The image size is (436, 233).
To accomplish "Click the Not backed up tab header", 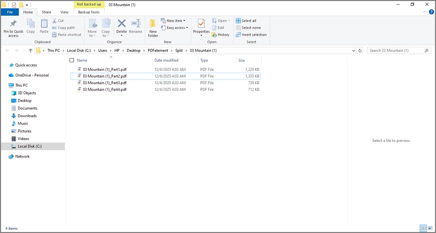I will click(x=89, y=5).
